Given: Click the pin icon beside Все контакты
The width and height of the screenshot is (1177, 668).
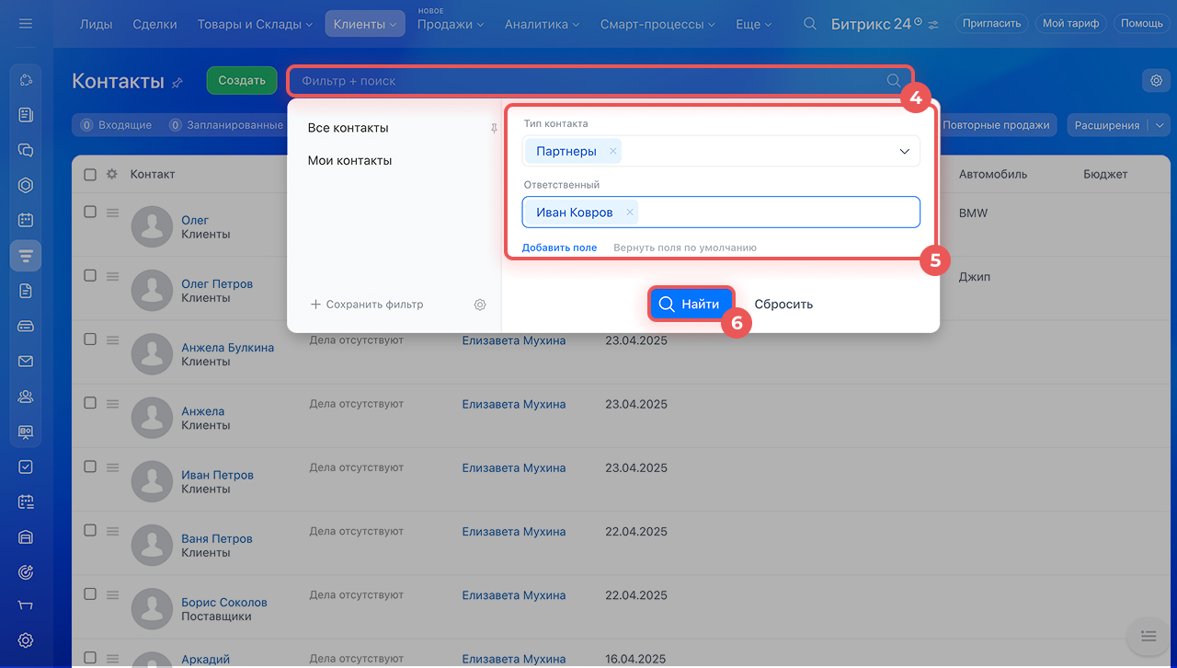Looking at the screenshot, I should [x=494, y=129].
